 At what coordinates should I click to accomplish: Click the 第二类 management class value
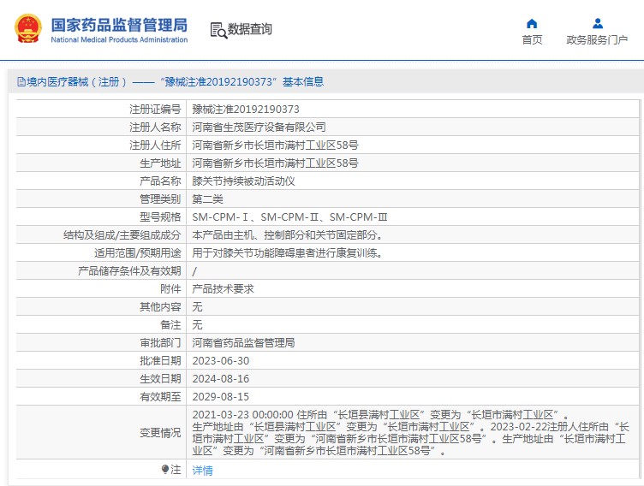[207, 199]
